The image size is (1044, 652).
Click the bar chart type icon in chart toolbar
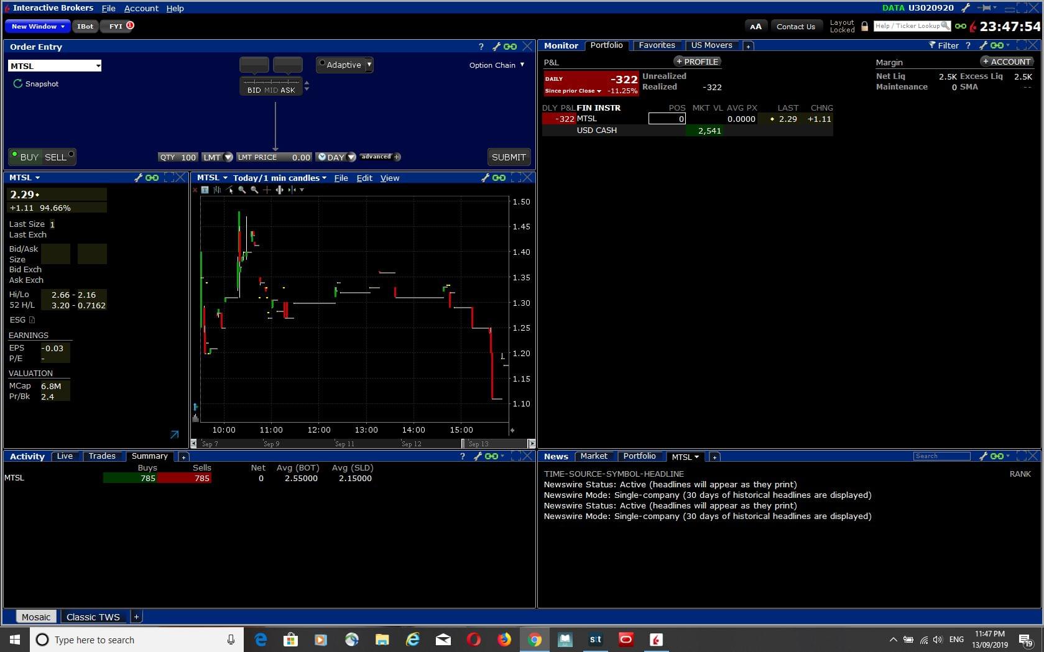click(x=217, y=190)
